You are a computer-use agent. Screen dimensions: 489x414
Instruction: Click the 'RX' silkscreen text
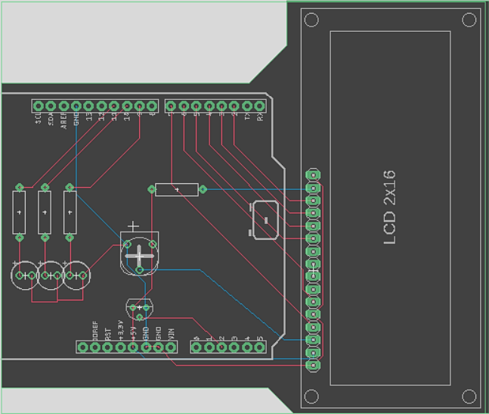(x=260, y=117)
